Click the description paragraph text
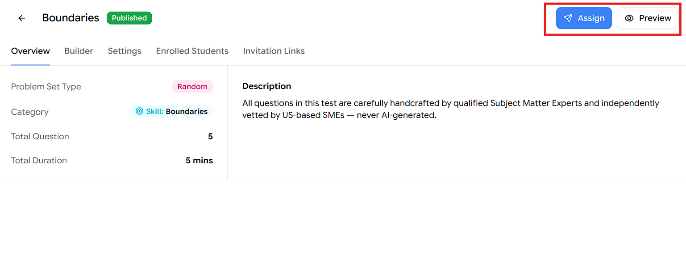686x263 pixels. (x=451, y=109)
